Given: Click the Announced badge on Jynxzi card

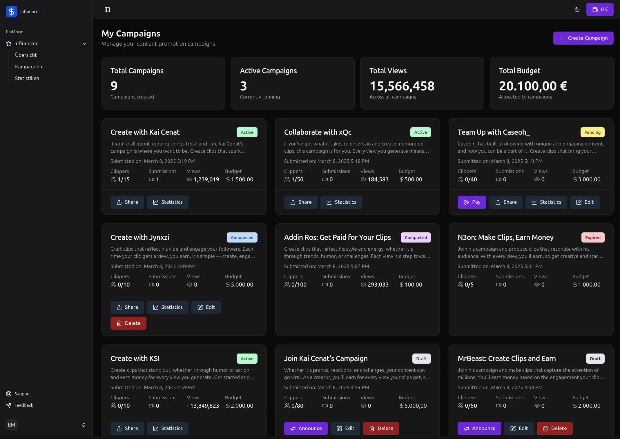Looking at the screenshot, I should click(x=242, y=237).
